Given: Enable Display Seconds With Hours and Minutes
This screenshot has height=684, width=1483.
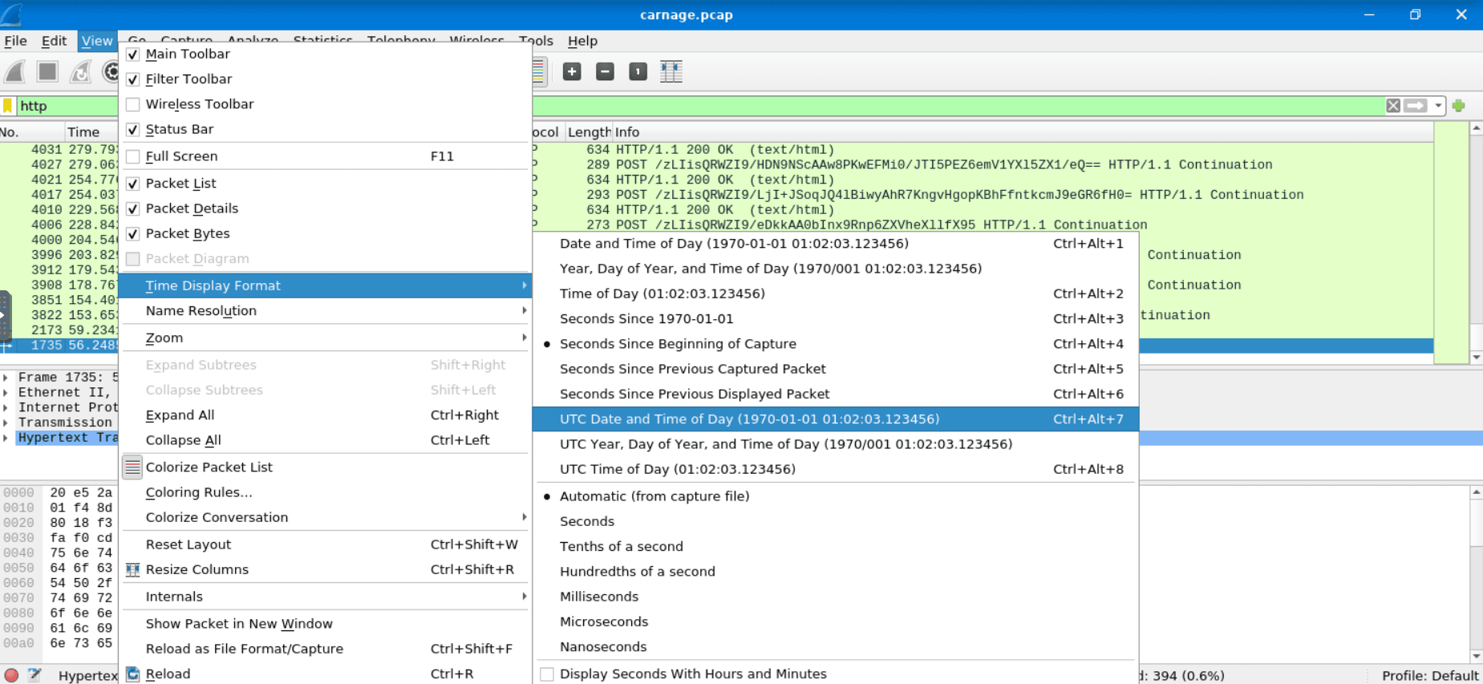Looking at the screenshot, I should coord(547,674).
